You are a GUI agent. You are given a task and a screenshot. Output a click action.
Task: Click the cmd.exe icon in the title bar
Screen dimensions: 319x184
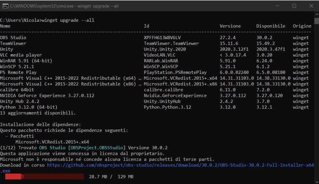click(5, 6)
